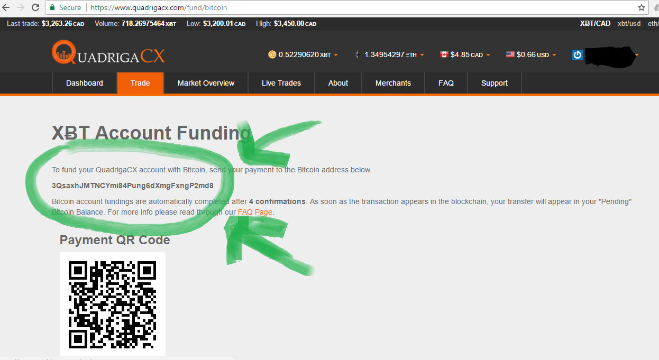Switch to the xbt/usd market pair
The image size is (659, 360).
(629, 23)
